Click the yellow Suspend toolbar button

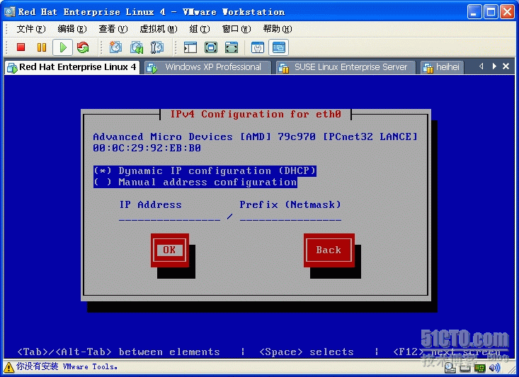pyautogui.click(x=42, y=47)
